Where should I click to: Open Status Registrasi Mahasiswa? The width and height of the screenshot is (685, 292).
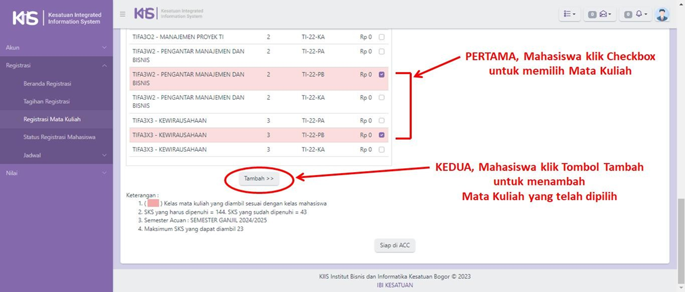59,137
